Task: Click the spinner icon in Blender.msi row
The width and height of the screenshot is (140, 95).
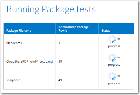Action: click(112, 39)
